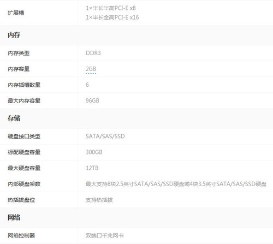Click the 内存容量 row label
This screenshot has width=273, height=244.
pyautogui.click(x=19, y=69)
